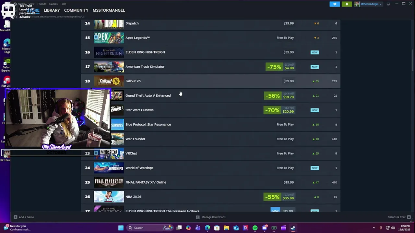Click FINAL FANTASY XIV $19.99 price
Screen dimensions: 415x233
click(x=289, y=182)
